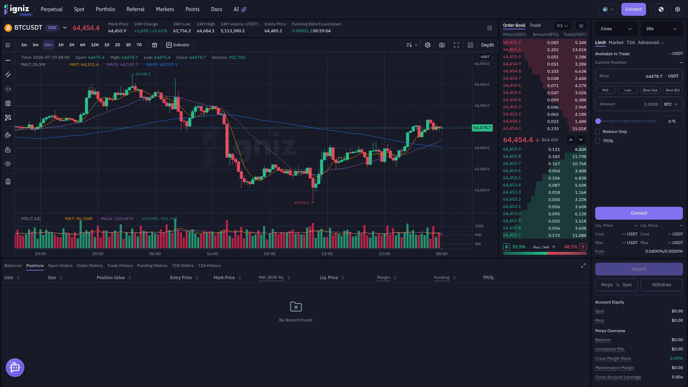Open the date range calendar icon
688x387 pixels.
click(x=154, y=45)
